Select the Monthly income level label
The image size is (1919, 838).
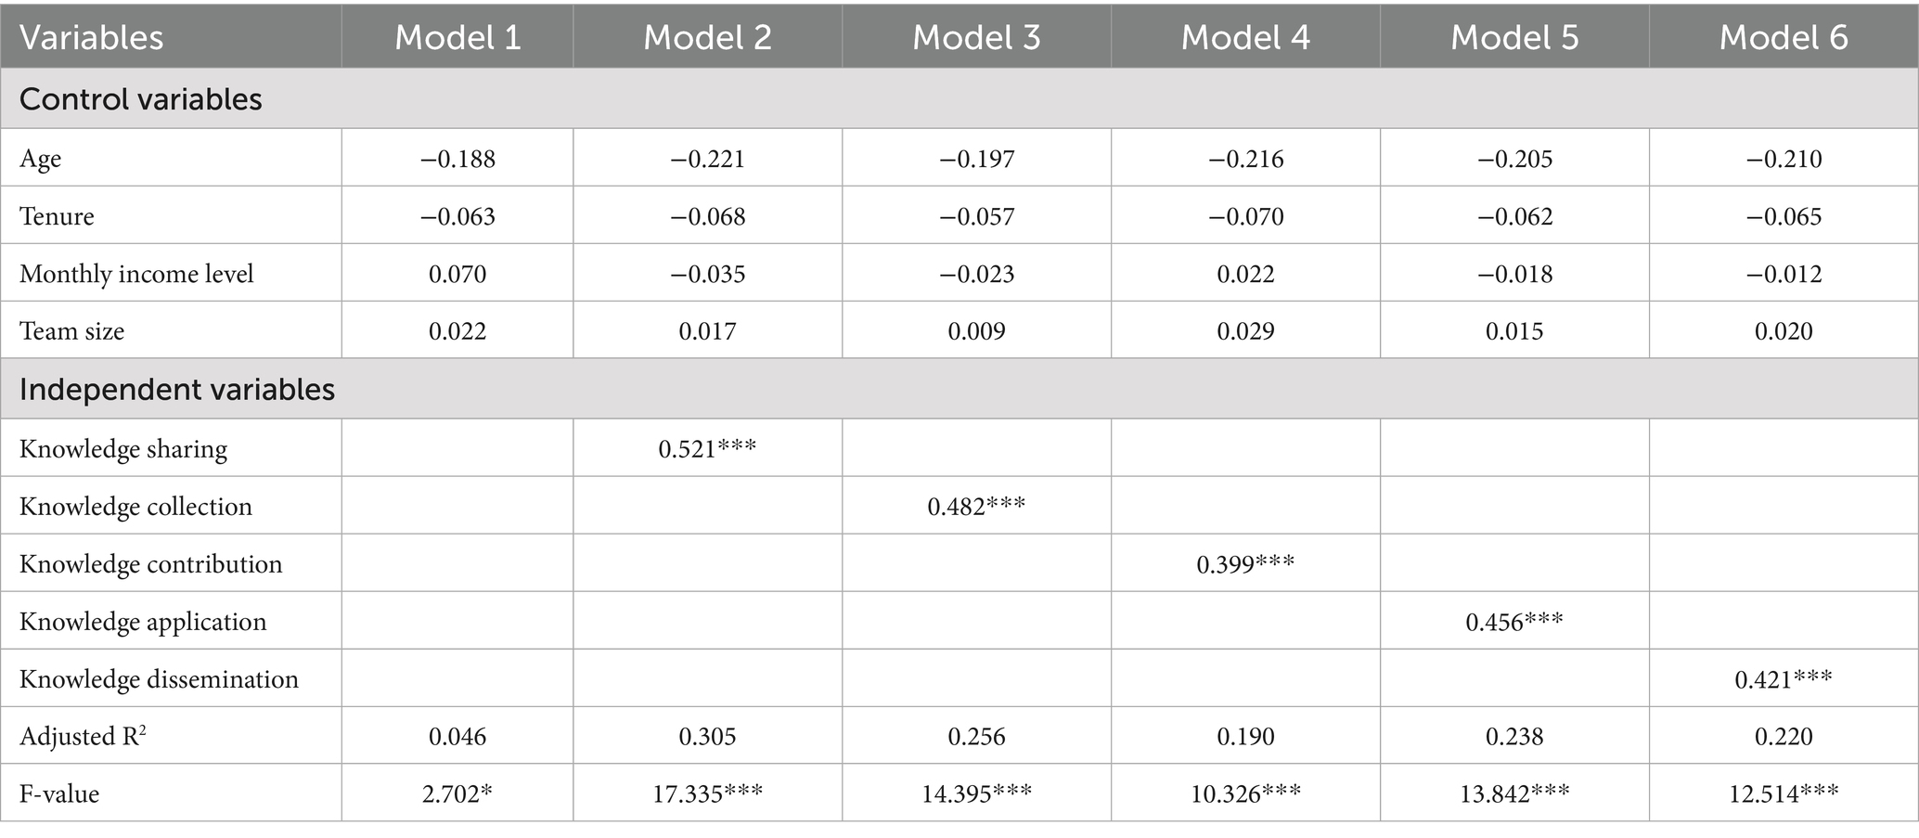click(136, 274)
